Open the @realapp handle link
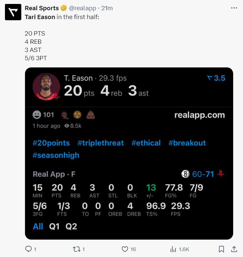Viewport: 243px width, 257px height. tap(82, 8)
